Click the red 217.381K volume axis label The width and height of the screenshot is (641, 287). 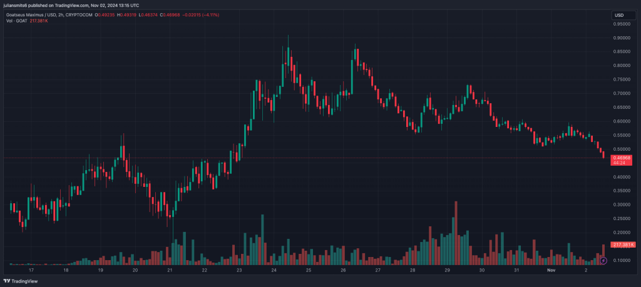pyautogui.click(x=623, y=244)
